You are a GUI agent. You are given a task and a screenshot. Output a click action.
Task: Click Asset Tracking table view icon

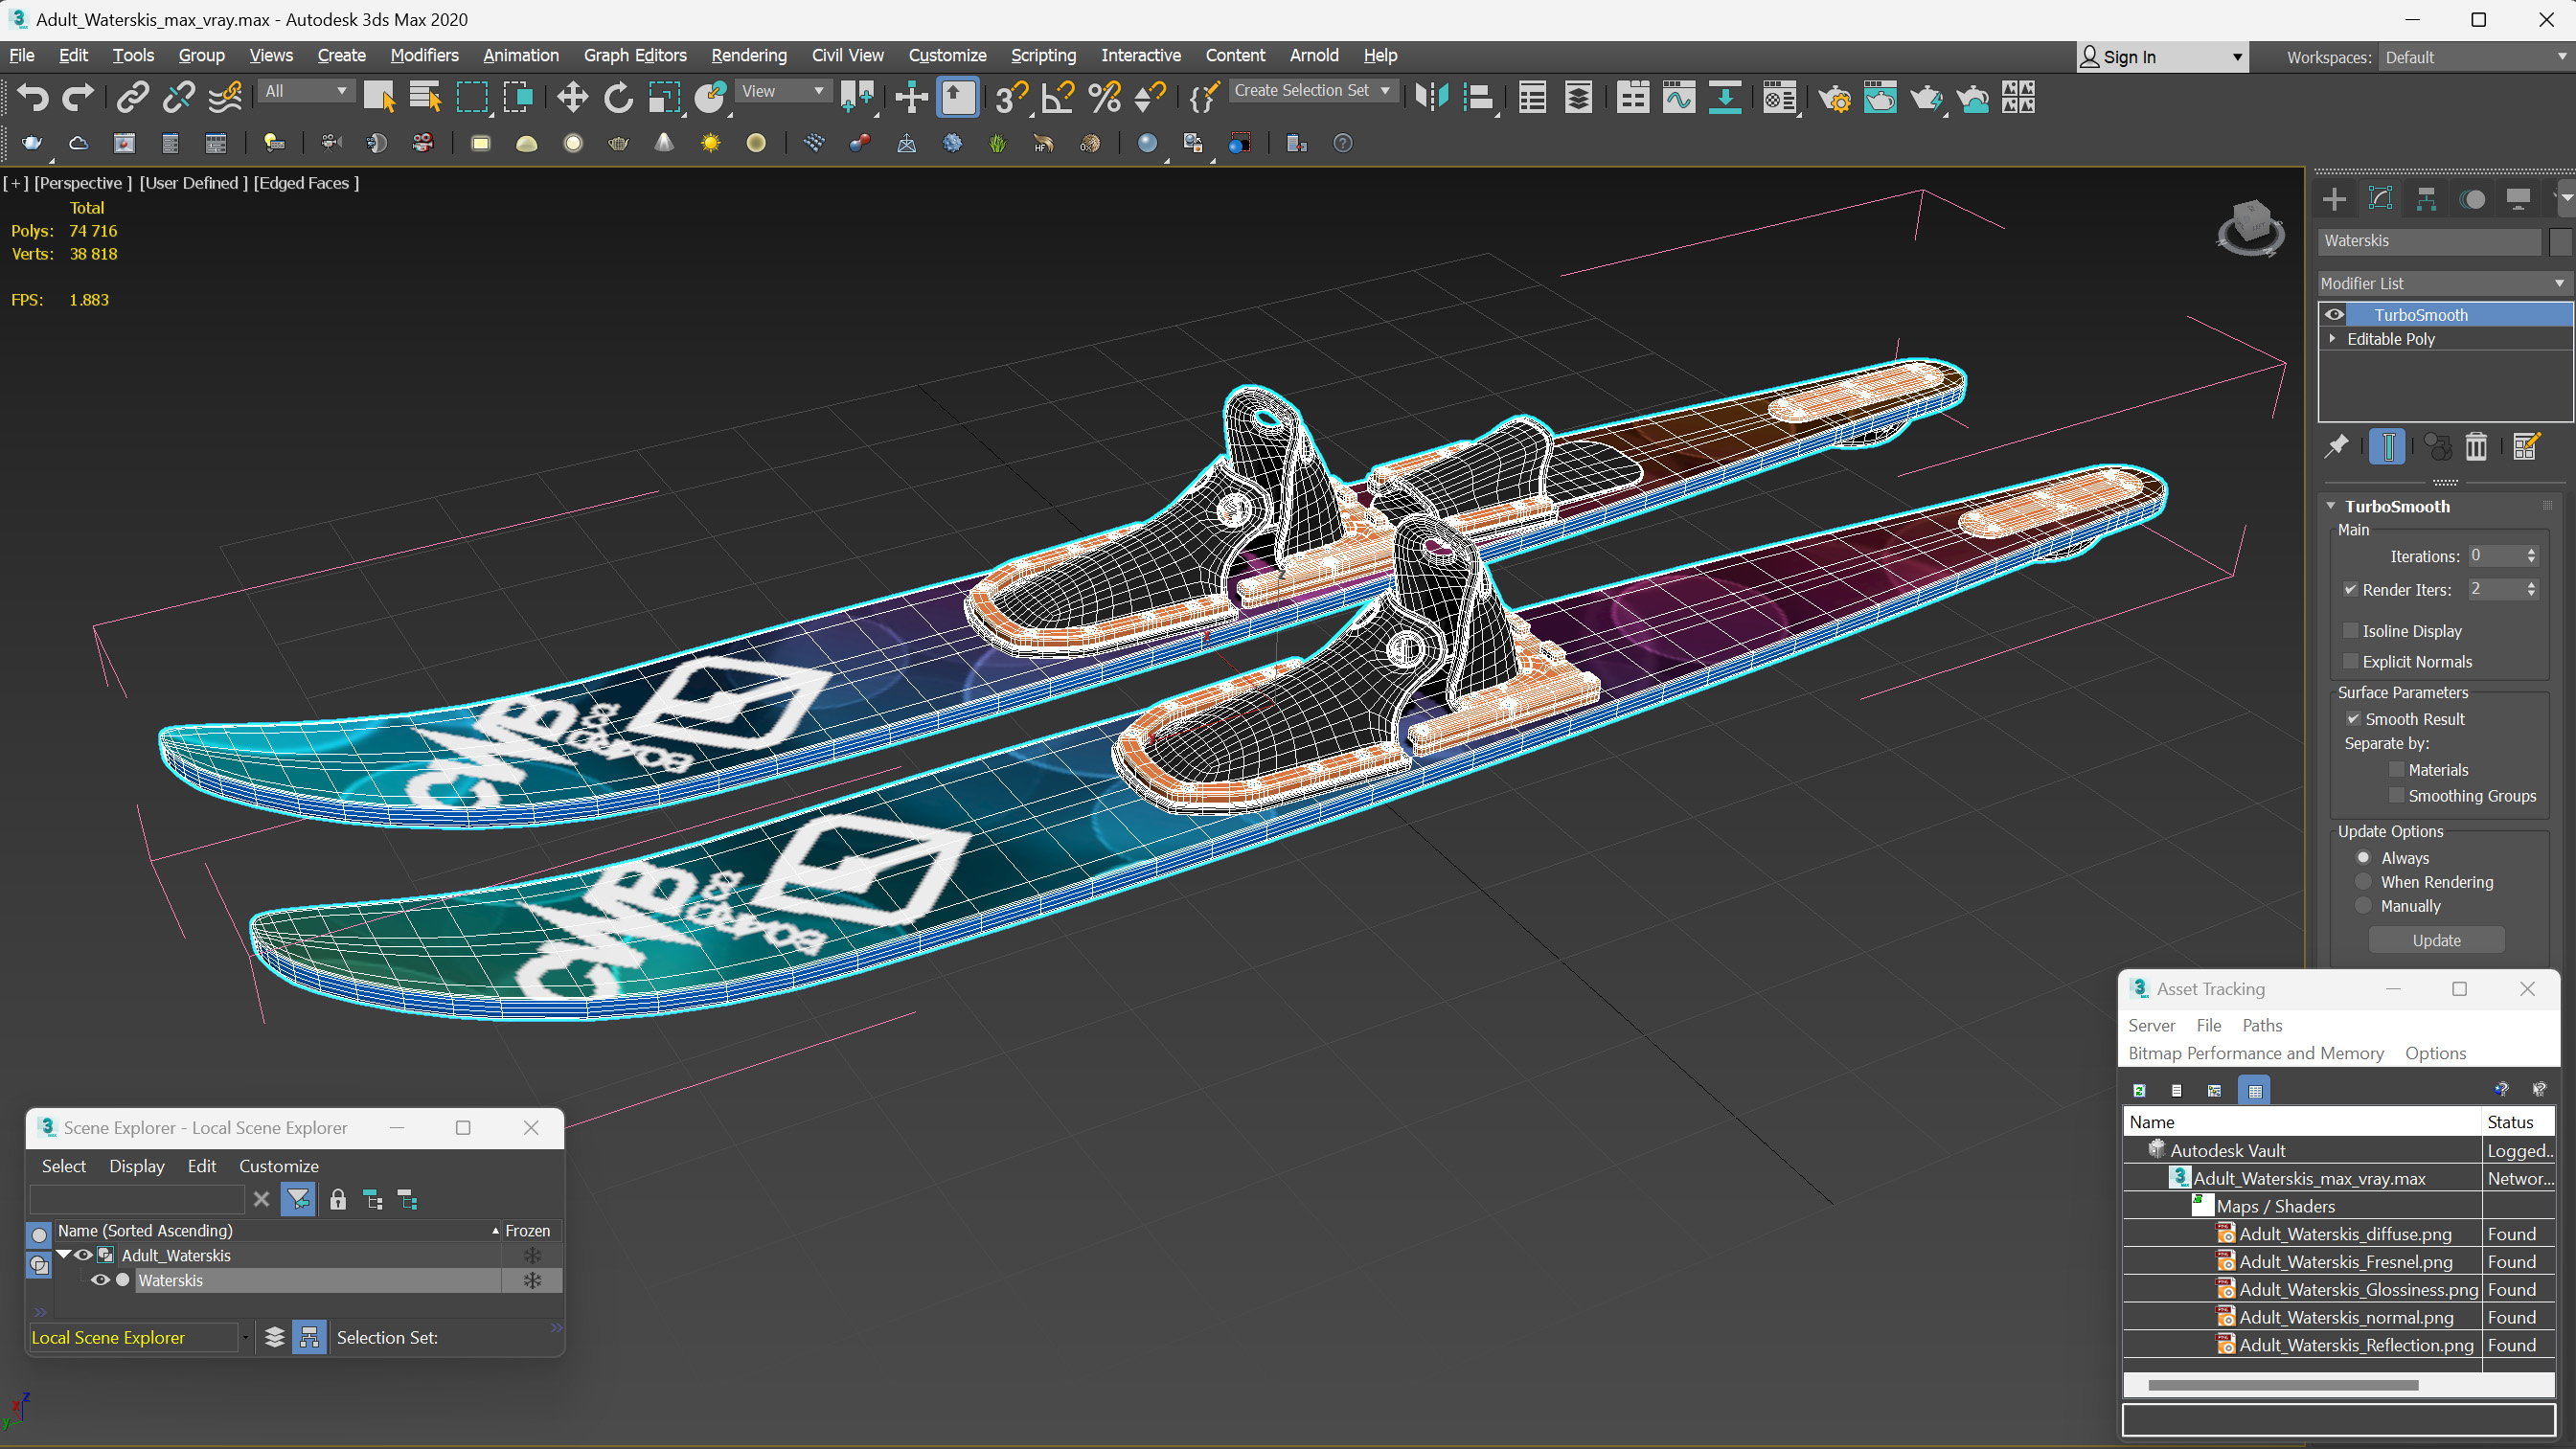pos(2254,1090)
